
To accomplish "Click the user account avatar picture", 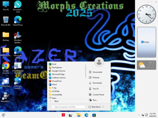I will pos(99,62).
